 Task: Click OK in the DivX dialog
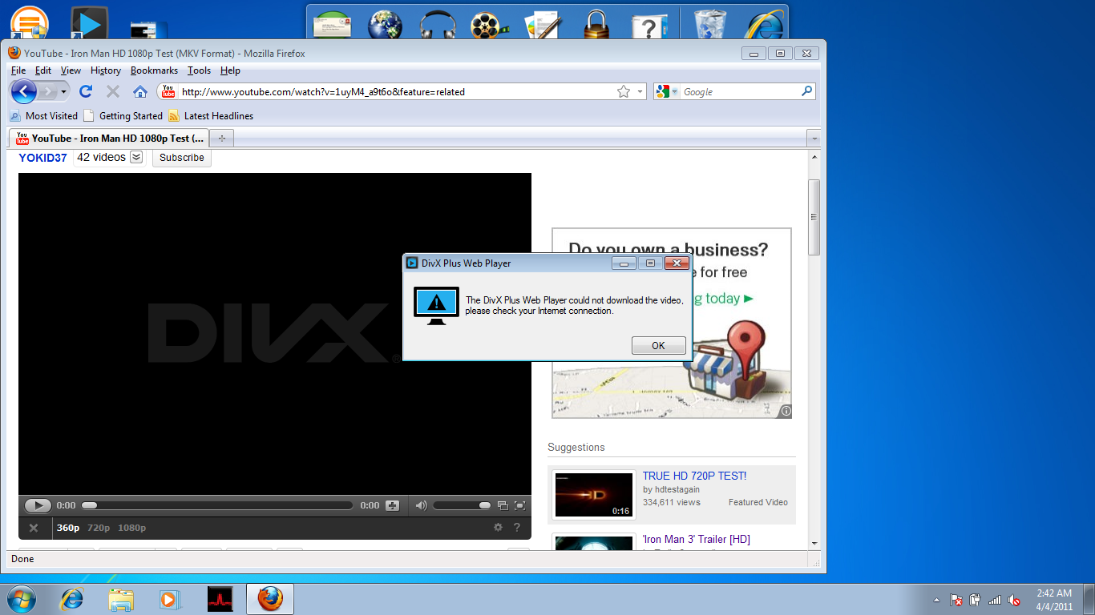658,345
